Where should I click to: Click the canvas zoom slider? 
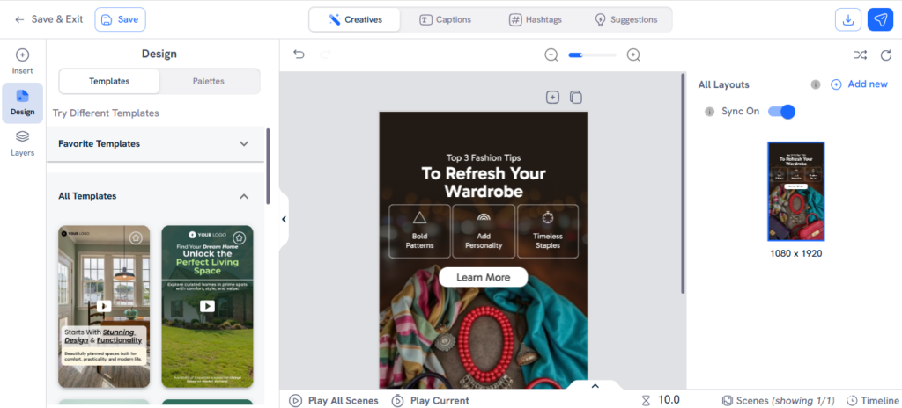coord(592,55)
